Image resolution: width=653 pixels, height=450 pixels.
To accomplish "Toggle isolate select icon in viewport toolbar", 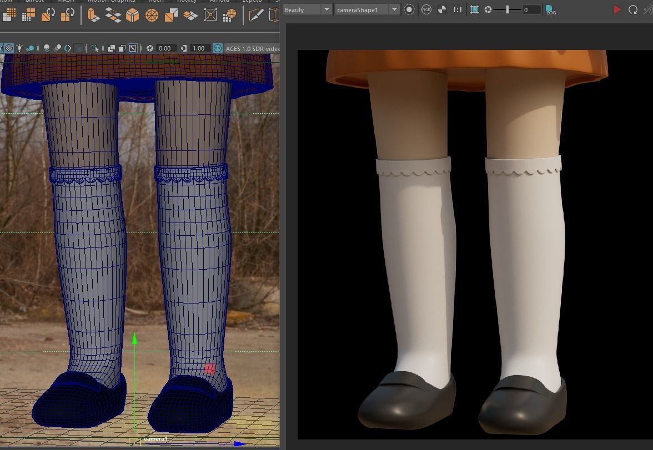I will tap(95, 48).
